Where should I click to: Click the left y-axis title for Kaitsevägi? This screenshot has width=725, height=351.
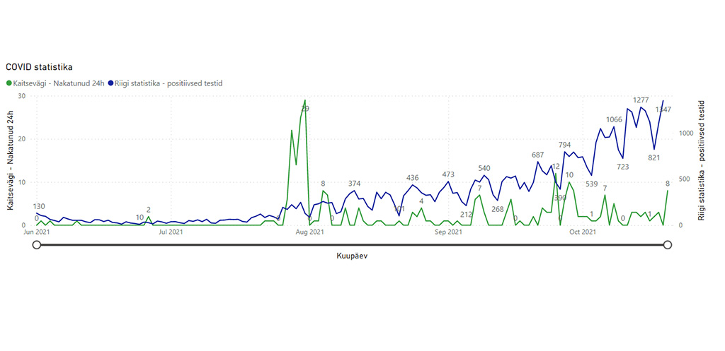(12, 160)
